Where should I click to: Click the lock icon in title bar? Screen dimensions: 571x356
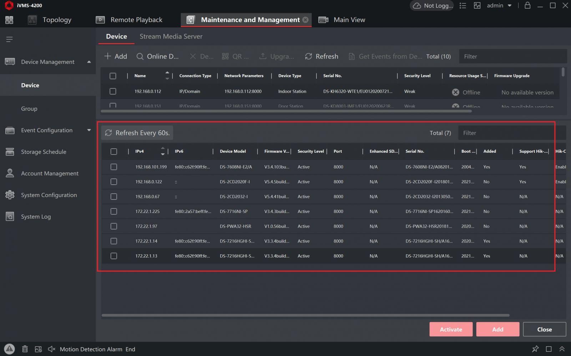tap(527, 5)
